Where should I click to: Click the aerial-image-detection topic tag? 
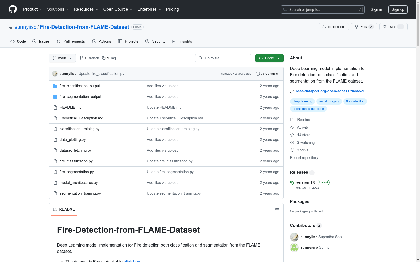tap(308, 109)
